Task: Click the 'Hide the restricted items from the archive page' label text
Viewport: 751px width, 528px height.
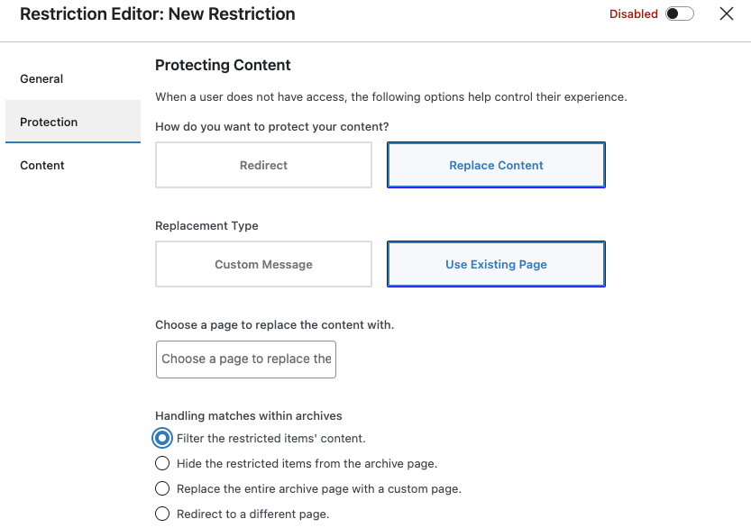Action: 307,463
